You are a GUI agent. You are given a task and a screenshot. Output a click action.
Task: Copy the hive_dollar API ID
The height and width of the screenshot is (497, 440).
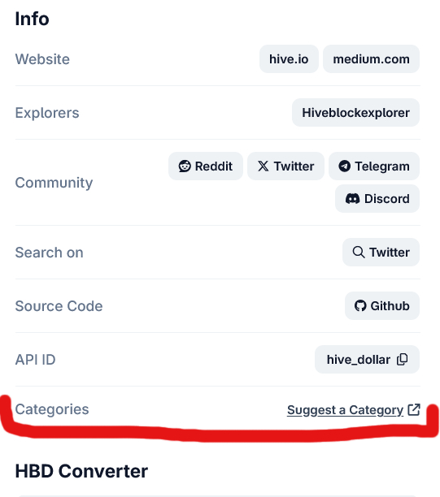click(x=403, y=360)
